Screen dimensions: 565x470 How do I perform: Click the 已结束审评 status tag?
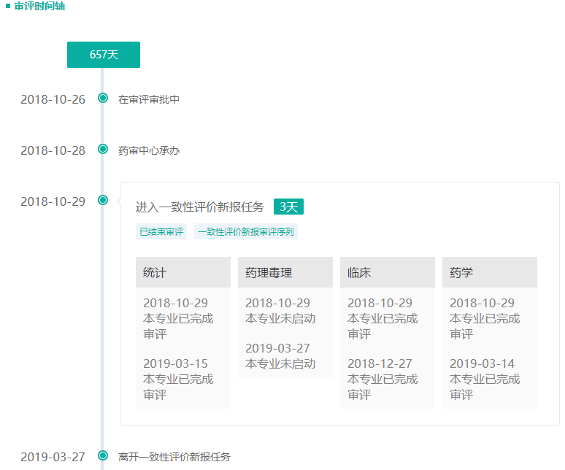click(161, 232)
